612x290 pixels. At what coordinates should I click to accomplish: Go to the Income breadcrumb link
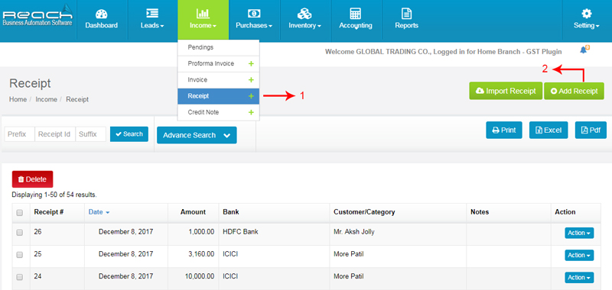click(46, 99)
